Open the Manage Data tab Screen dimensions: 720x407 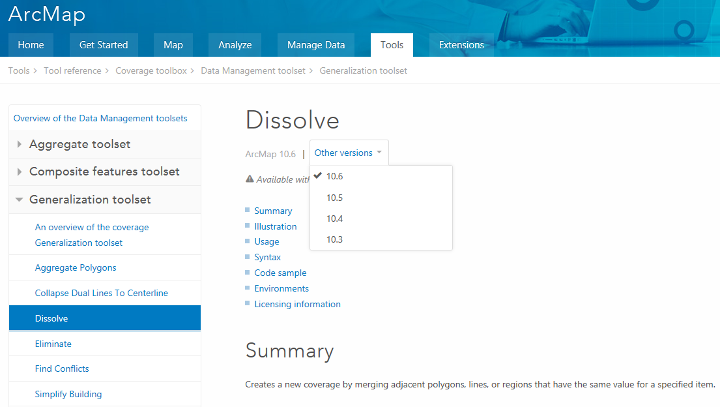tap(316, 44)
